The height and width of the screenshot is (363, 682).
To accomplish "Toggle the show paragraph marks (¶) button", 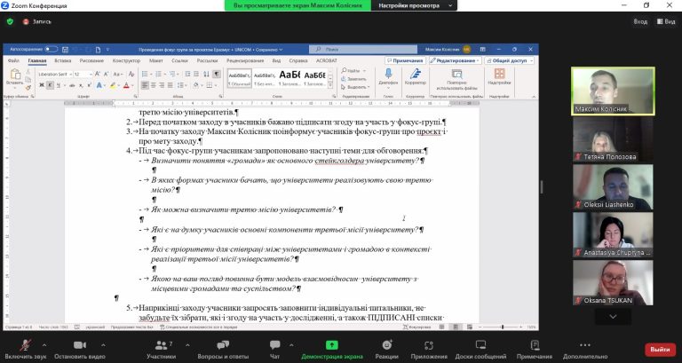I will click(216, 75).
